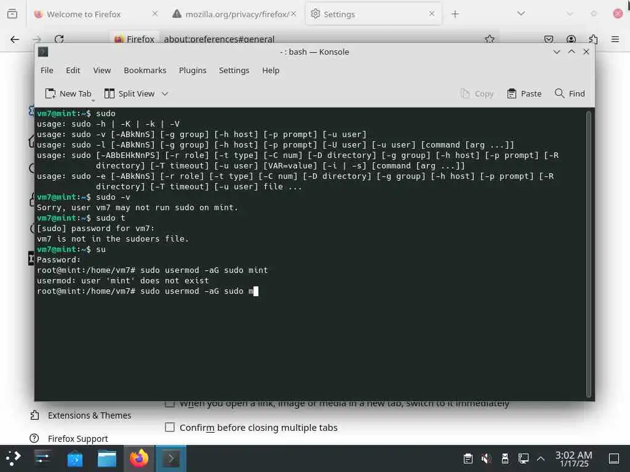The height and width of the screenshot is (472, 630).
Task: Expand the Split View dropdown arrow
Action: (165, 93)
